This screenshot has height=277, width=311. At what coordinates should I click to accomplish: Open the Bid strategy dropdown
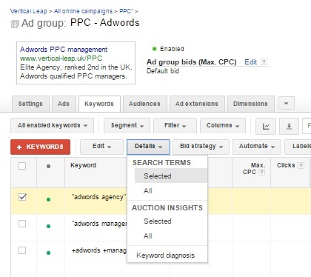tap(201, 147)
